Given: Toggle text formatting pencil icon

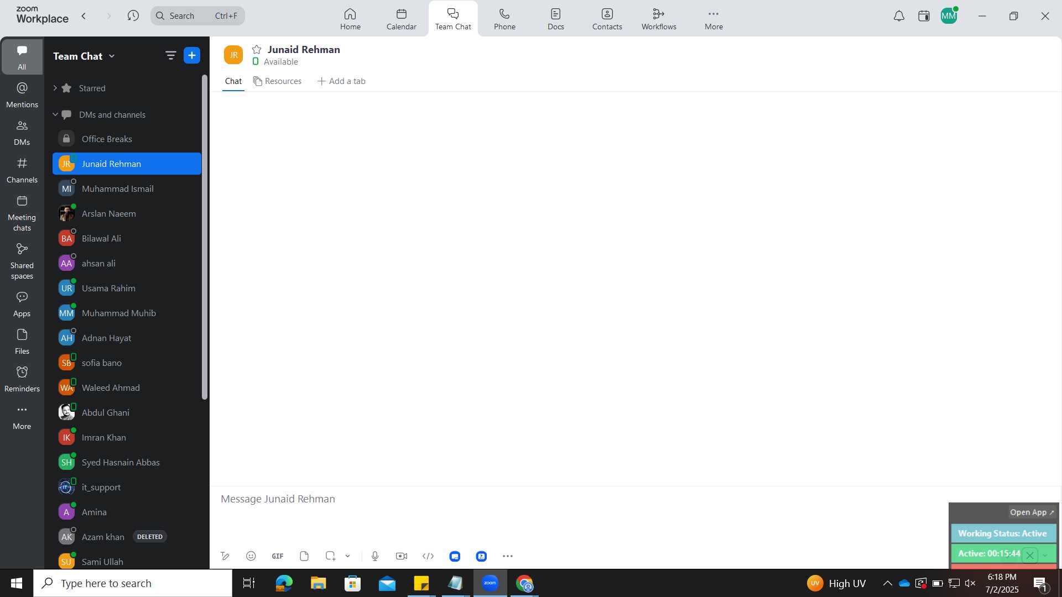Looking at the screenshot, I should pos(225,556).
